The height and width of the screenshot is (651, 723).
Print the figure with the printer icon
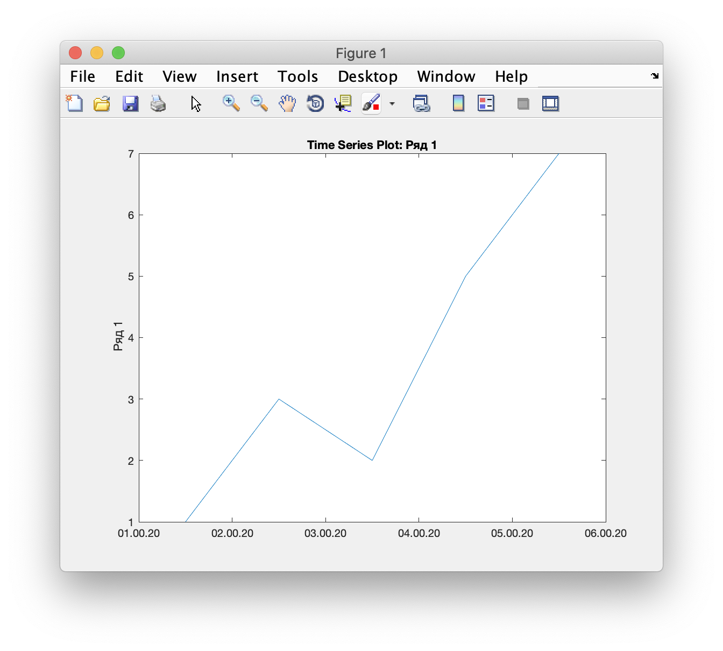[158, 103]
